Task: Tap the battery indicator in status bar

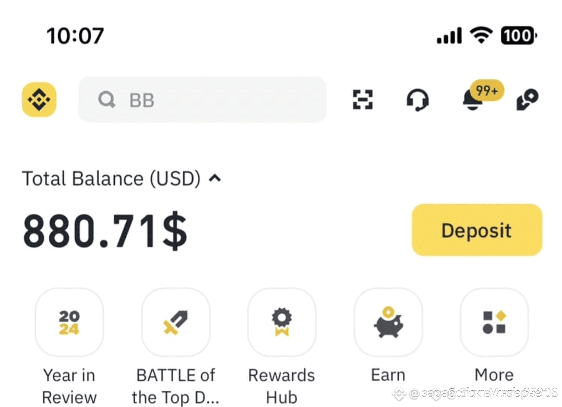Action: point(518,35)
